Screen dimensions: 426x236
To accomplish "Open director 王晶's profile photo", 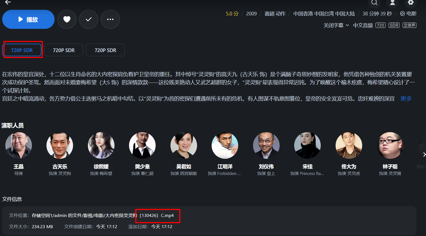I will 18,146.
